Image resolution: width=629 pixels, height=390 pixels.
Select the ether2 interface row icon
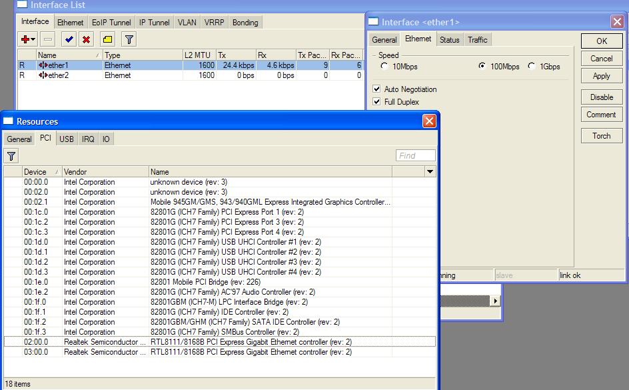pyautogui.click(x=43, y=75)
